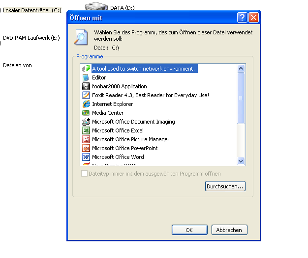Click the Internet Explorer icon
This screenshot has width=308, height=258.
pos(86,104)
